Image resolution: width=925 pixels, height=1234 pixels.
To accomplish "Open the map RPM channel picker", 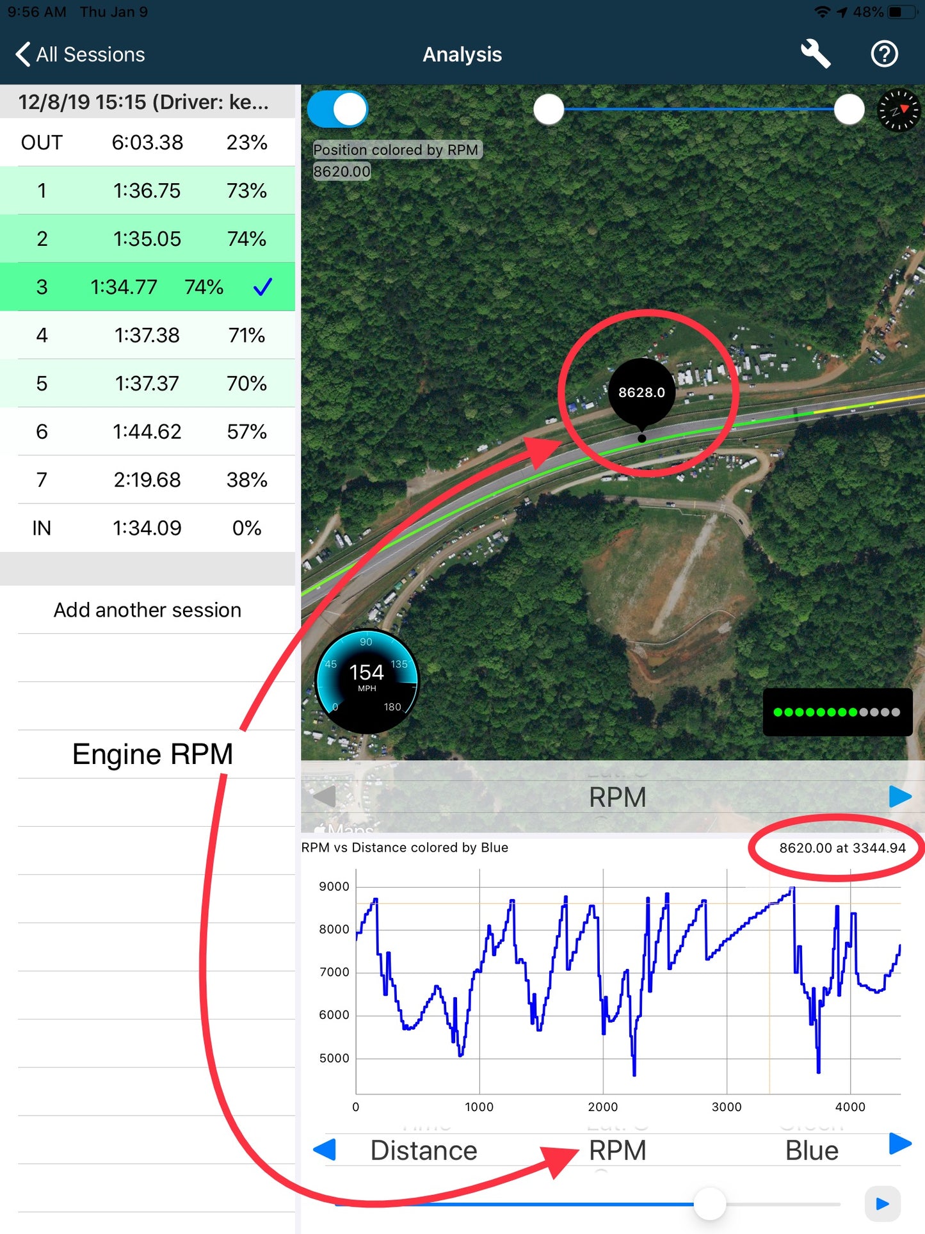I will point(617,797).
